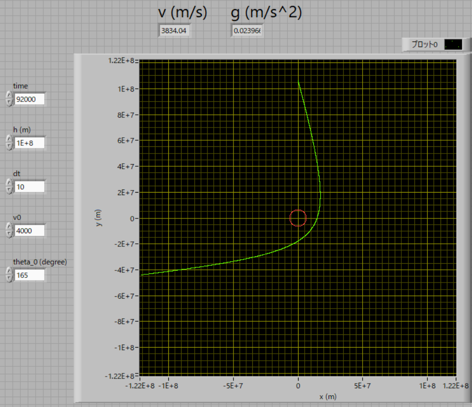Screen dimensions: 472x407
Task: Decrease h (m) with the down arrow
Action: [x=9, y=146]
